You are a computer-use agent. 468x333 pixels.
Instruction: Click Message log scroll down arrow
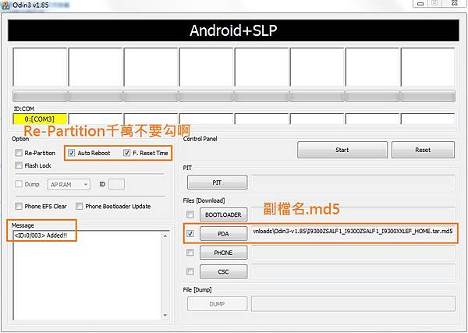[x=165, y=315]
